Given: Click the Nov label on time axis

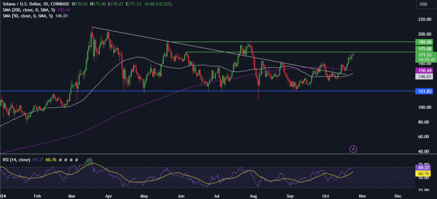Looking at the screenshot, I should coord(362,196).
